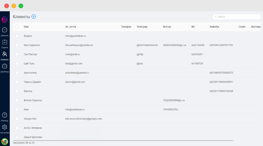Open the Настройка gear icon
263x146 pixels.
coord(4,127)
